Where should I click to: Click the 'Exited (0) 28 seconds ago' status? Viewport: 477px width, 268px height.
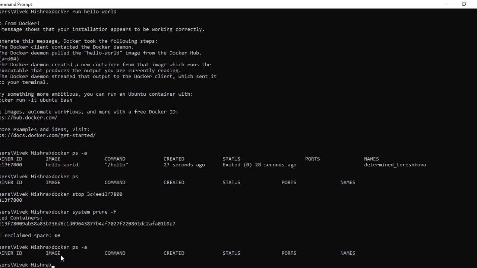pos(259,165)
